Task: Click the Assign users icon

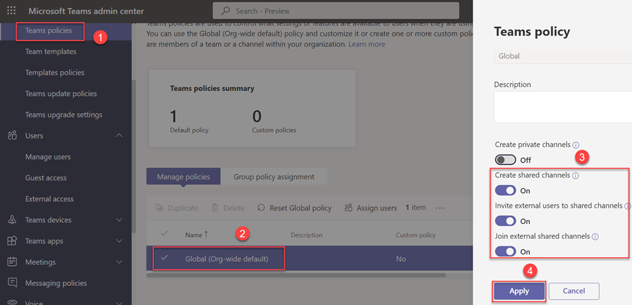Action: [x=348, y=208]
